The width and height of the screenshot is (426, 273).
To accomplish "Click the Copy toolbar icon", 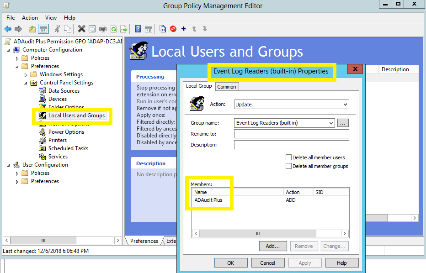I will [67, 29].
